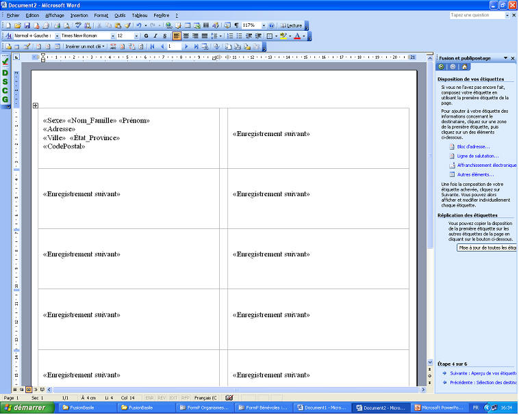Run spelling and grammar check icon

pyautogui.click(x=78, y=25)
